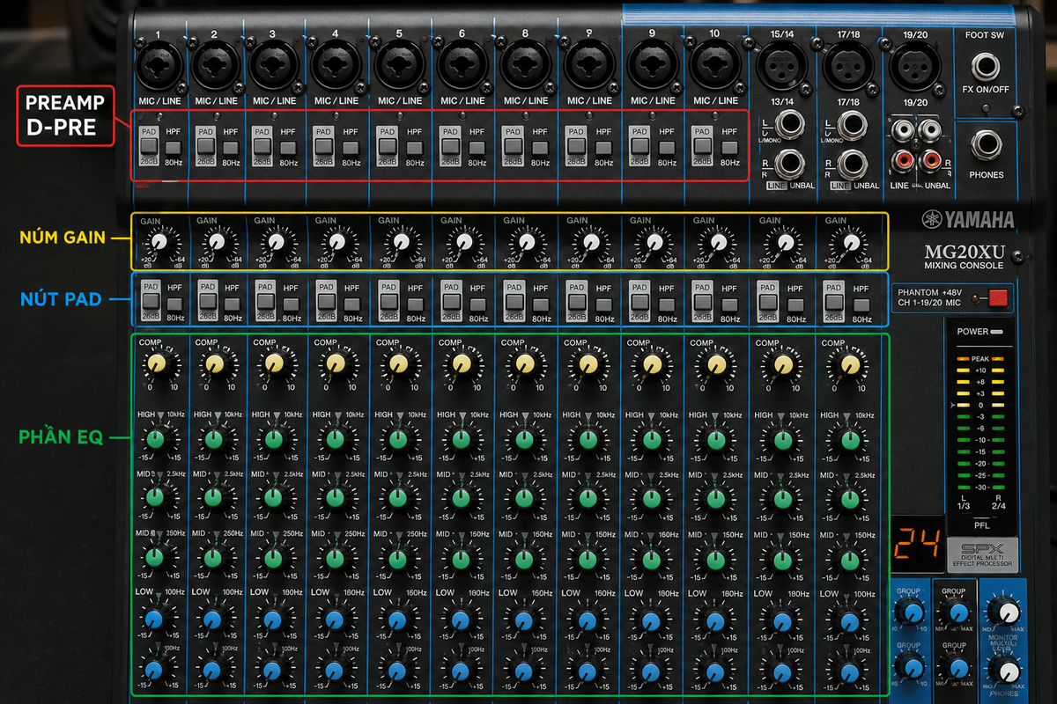Toggle PAD switch beneath channel 10 MIC/LINE jack
The height and width of the screenshot is (704, 1057).
(703, 146)
